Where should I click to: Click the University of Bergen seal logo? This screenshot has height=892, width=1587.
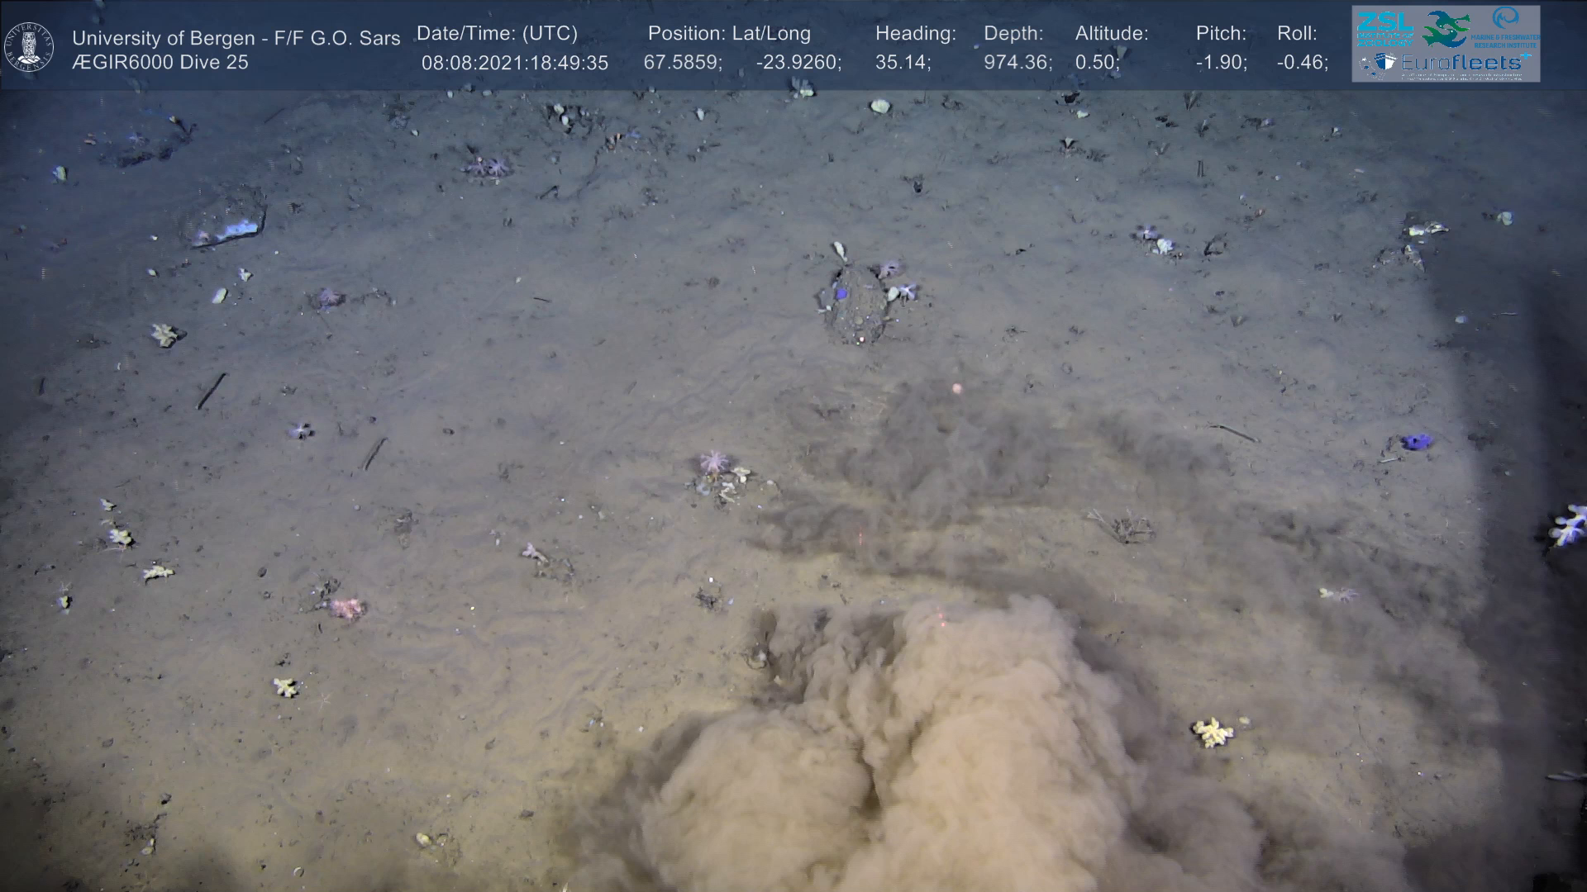coord(29,47)
